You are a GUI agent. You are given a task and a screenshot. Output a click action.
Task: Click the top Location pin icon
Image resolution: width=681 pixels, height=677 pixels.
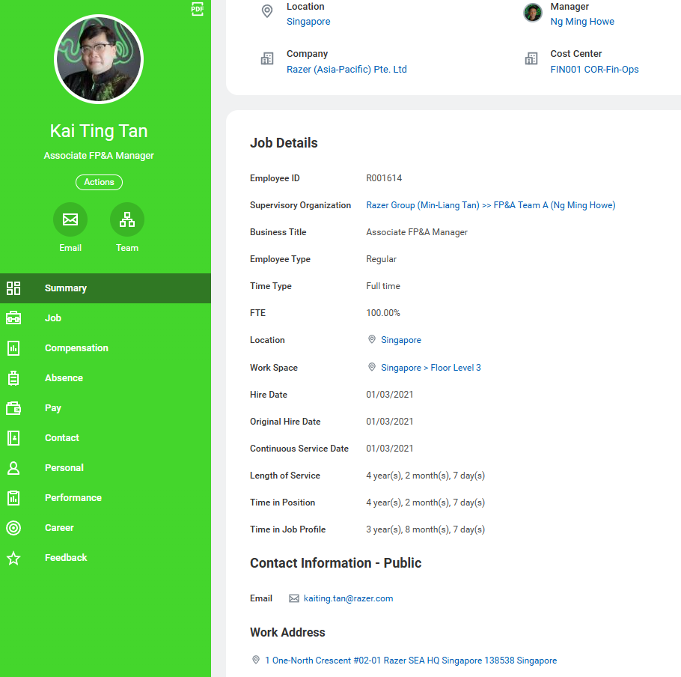coord(267,11)
